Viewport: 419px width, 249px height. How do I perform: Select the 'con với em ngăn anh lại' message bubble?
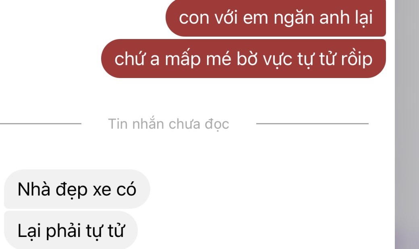click(276, 18)
